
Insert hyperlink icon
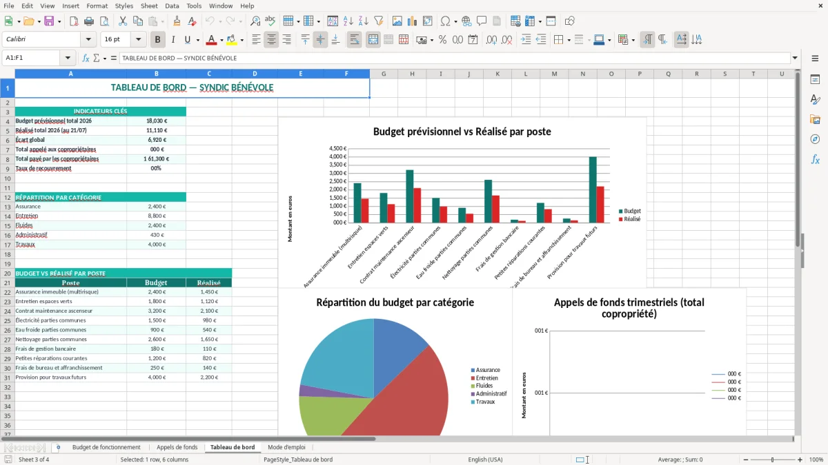pyautogui.click(x=466, y=21)
